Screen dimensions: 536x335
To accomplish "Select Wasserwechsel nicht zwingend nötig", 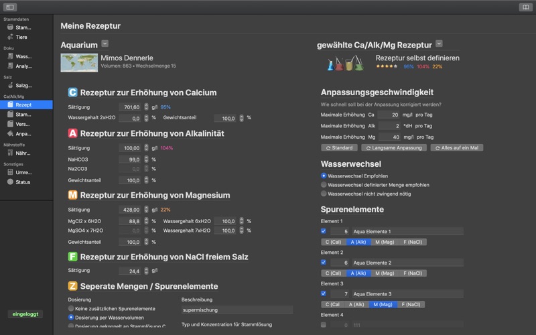I will 324,194.
